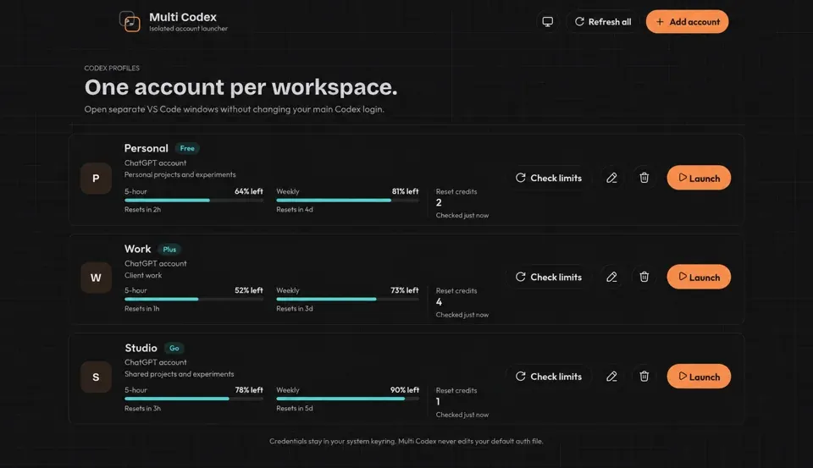This screenshot has height=468, width=813.
Task: Click the "52% left" value
Action: point(249,290)
